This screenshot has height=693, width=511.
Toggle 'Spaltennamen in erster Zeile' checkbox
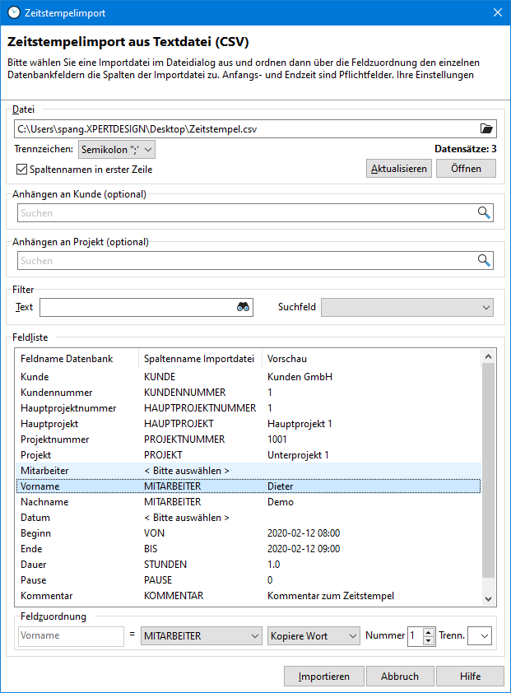[x=20, y=168]
